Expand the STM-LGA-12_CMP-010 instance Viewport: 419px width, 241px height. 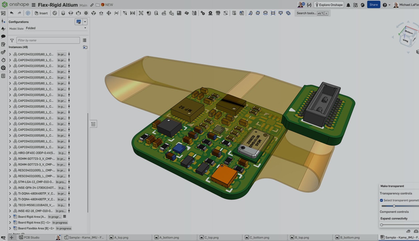(10, 182)
